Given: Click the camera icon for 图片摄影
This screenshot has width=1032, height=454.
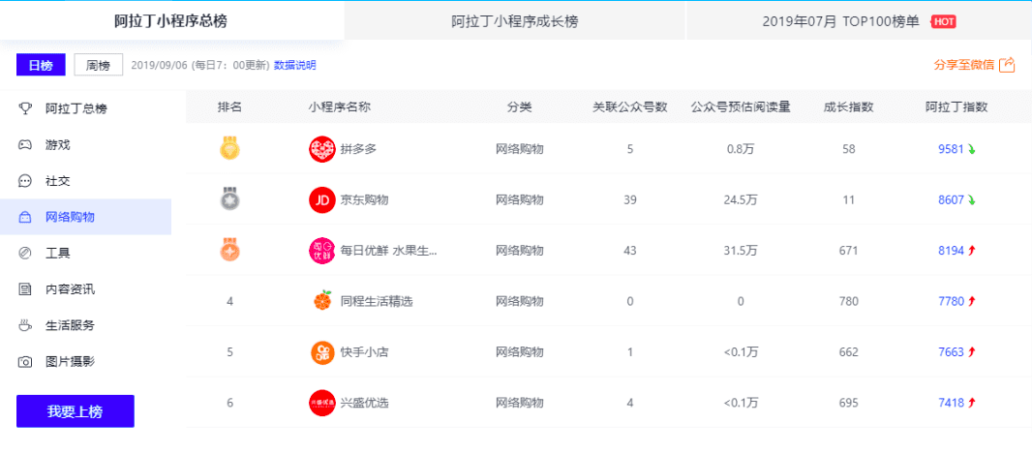Looking at the screenshot, I should tap(25, 361).
